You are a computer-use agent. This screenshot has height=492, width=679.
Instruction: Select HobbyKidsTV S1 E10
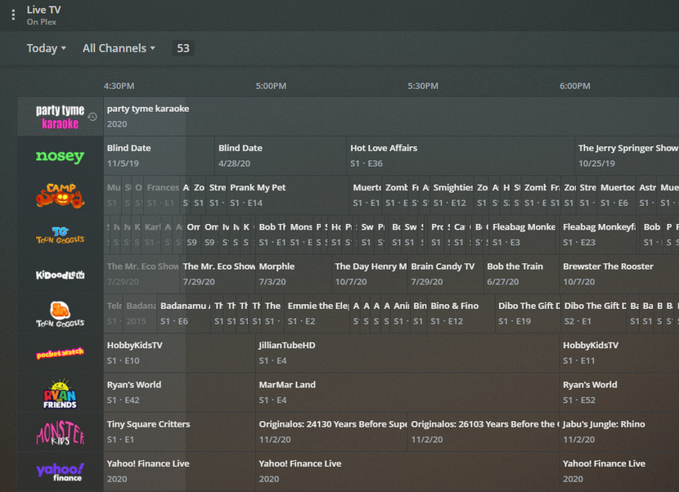(x=179, y=353)
